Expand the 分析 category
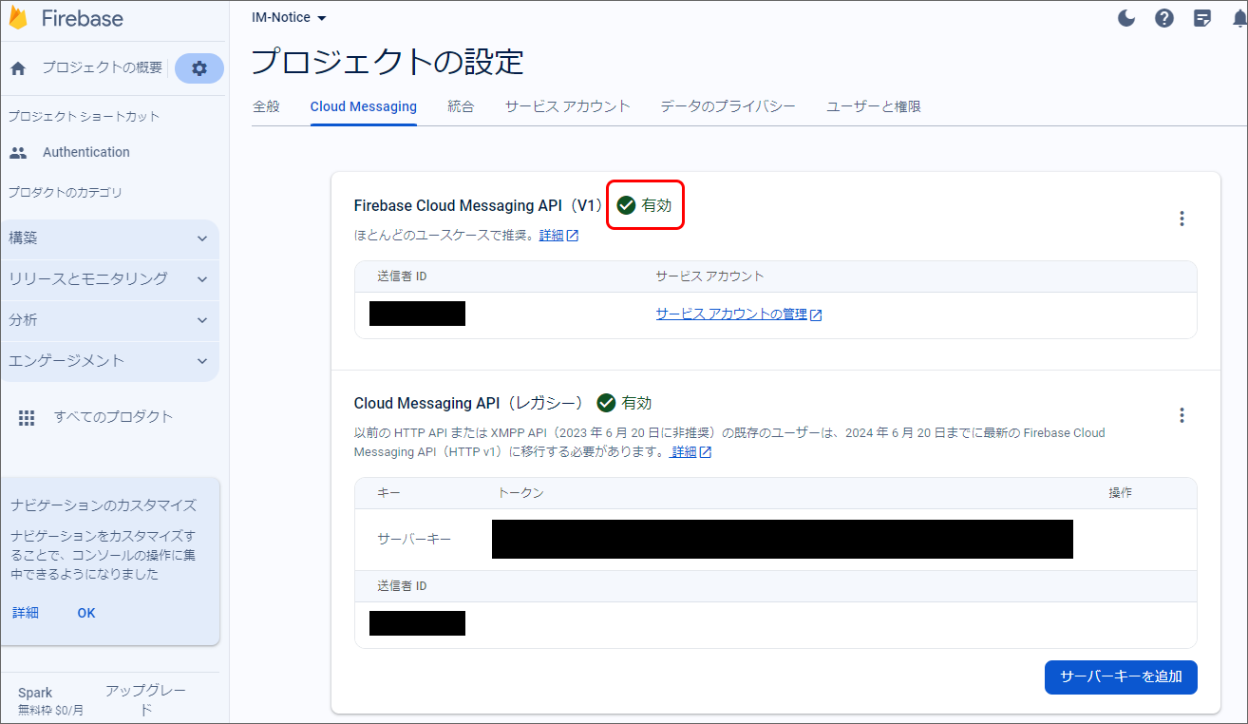The height and width of the screenshot is (724, 1248). click(110, 320)
